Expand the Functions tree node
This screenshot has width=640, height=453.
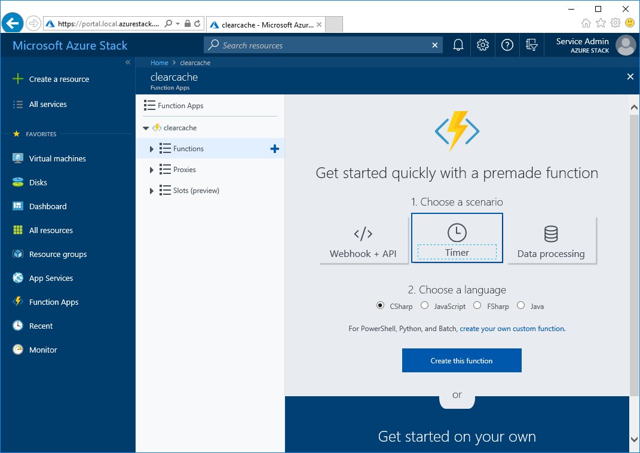[151, 149]
